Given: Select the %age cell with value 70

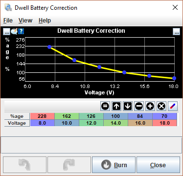Looking at the screenshot, I should (164, 116).
